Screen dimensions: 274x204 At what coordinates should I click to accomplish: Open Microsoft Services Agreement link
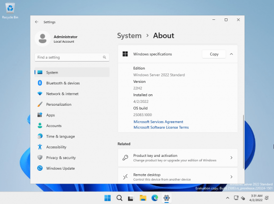(158, 122)
